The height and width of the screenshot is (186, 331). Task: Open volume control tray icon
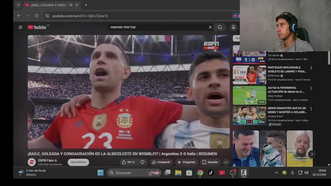click(x=306, y=173)
